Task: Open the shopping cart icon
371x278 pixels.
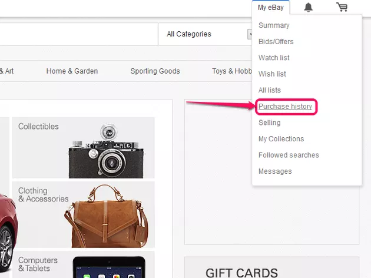Action: (342, 7)
